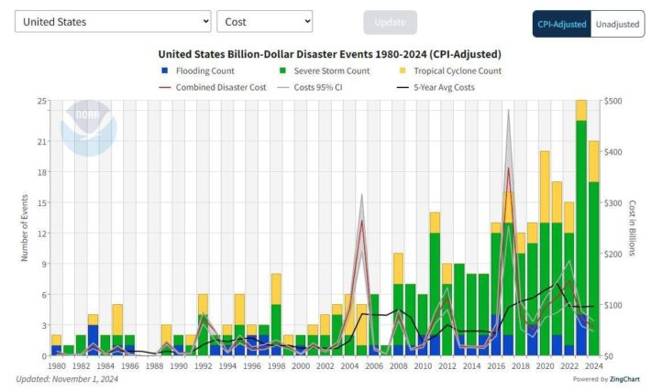Click the 2024 x-axis label
Viewport: 662px width, 391px height.
click(x=593, y=365)
